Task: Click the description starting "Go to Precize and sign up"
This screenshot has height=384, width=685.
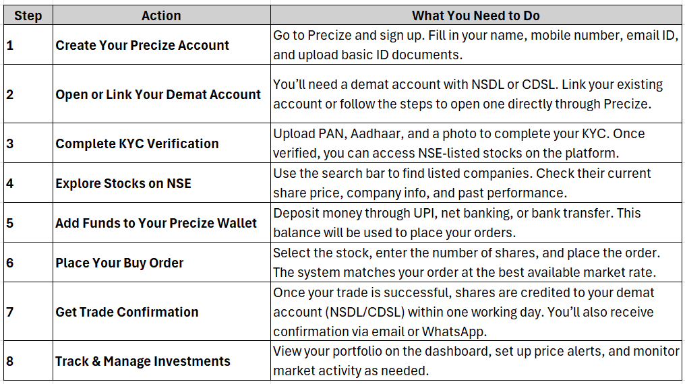Action: 475,45
